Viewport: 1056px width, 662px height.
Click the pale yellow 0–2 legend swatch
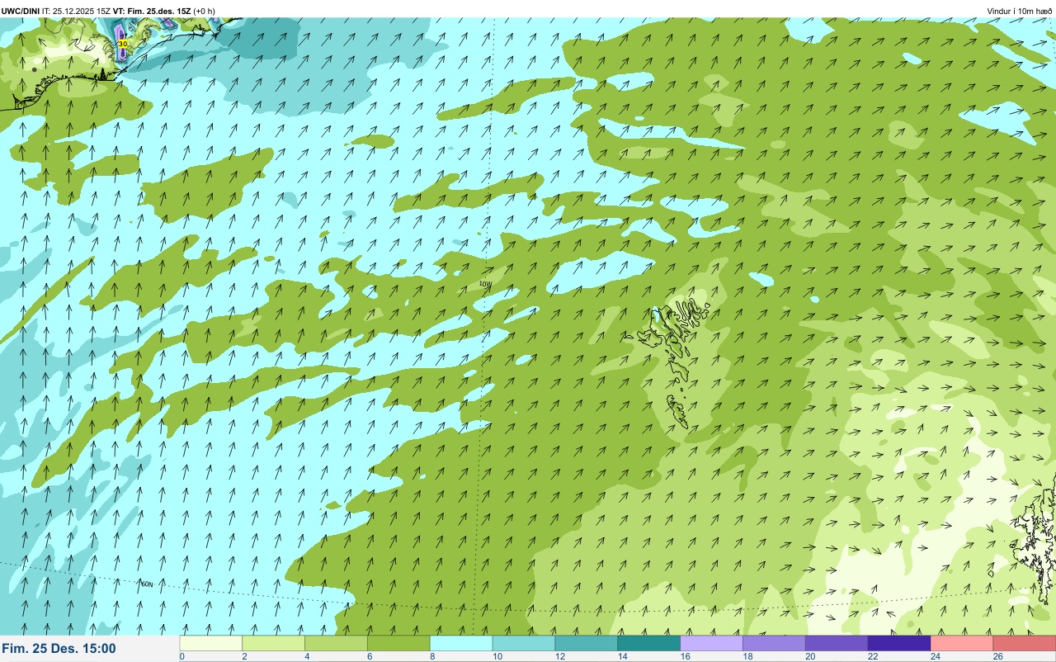[211, 643]
